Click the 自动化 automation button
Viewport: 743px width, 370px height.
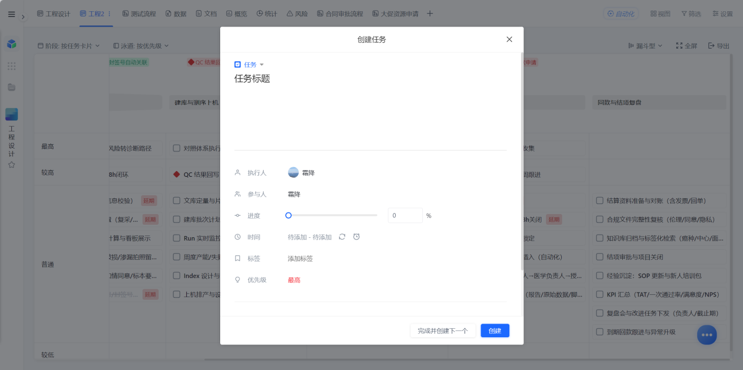[621, 14]
